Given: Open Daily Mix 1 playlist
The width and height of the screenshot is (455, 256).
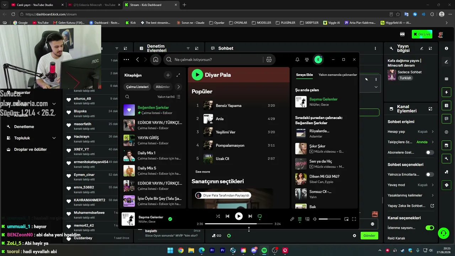Looking at the screenshot, I should (x=154, y=155).
